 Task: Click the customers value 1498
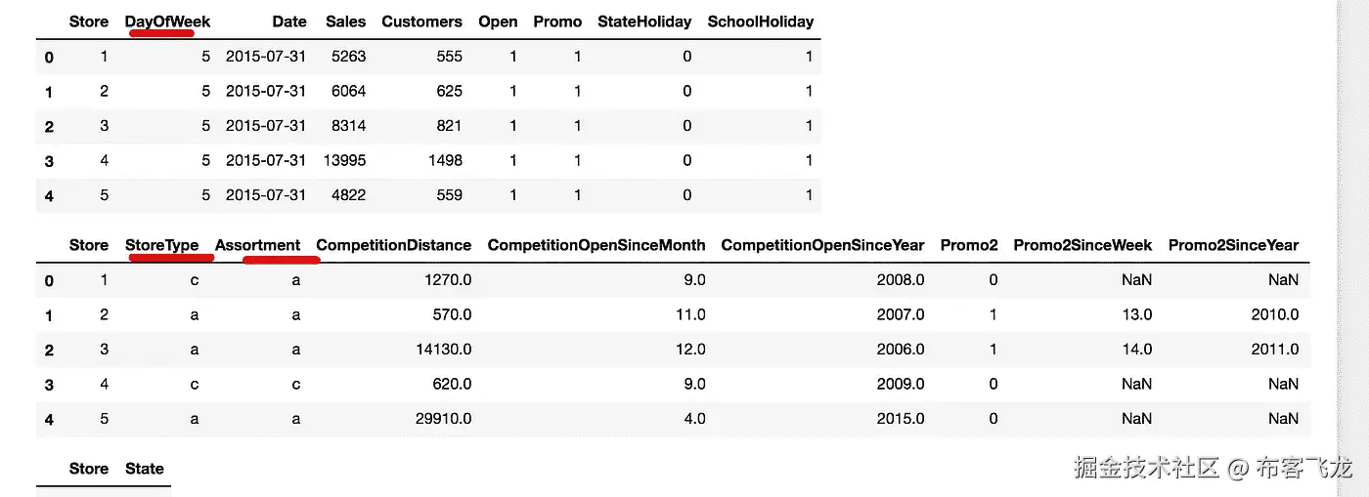444,160
